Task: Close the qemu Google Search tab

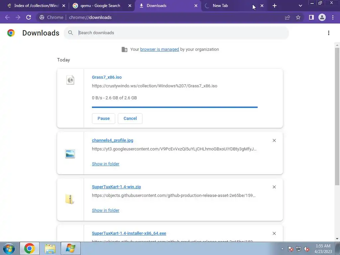Action: 130,6
